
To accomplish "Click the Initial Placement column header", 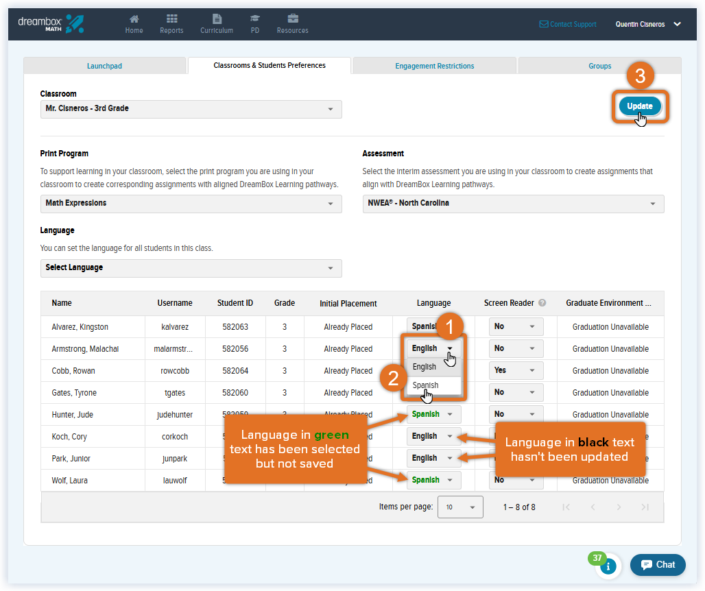I will (348, 303).
